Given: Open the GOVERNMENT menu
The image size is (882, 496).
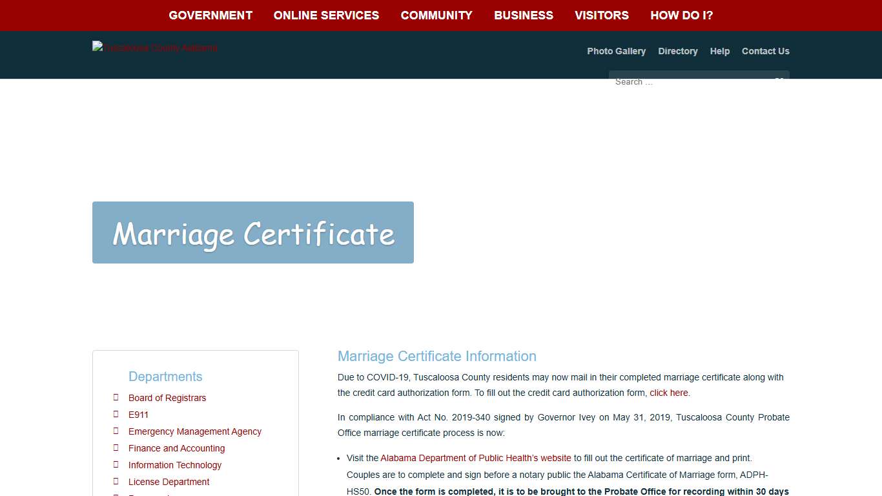Looking at the screenshot, I should tap(210, 15).
